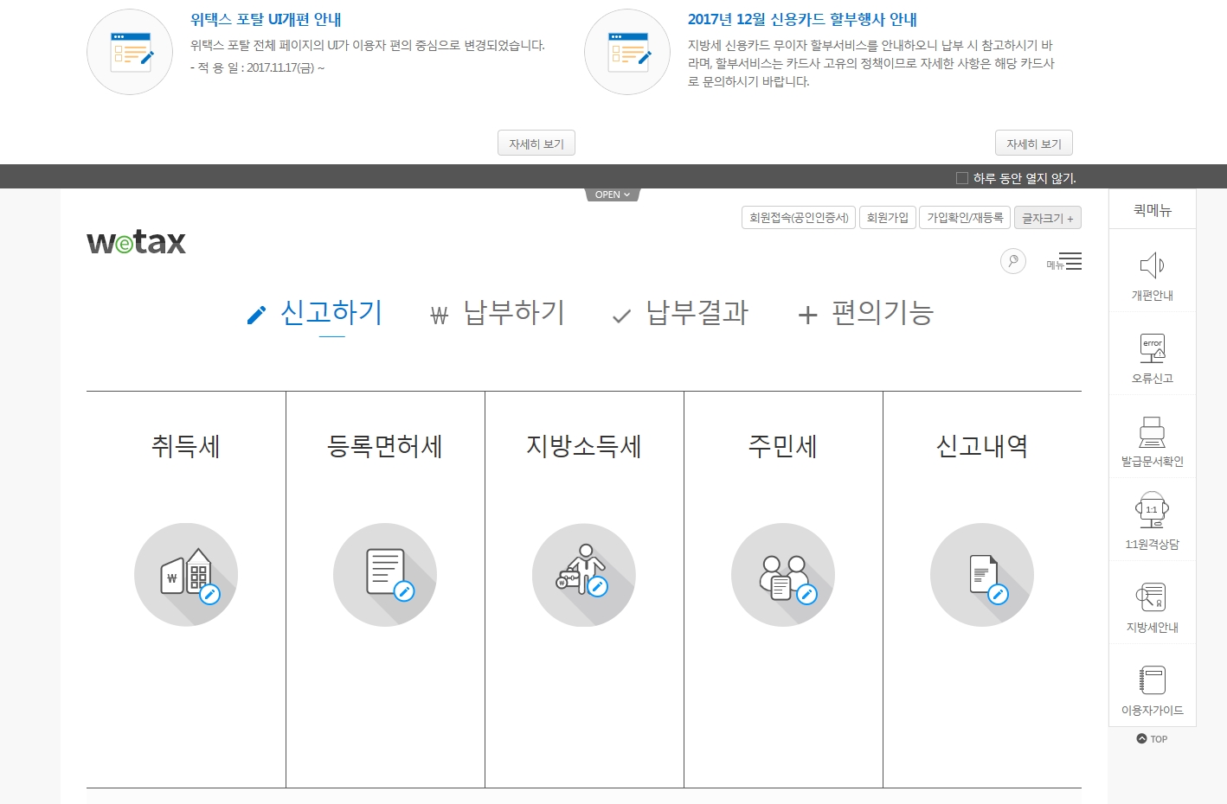Increase font size with 글자크기 +
1227x804 pixels.
click(x=1047, y=218)
